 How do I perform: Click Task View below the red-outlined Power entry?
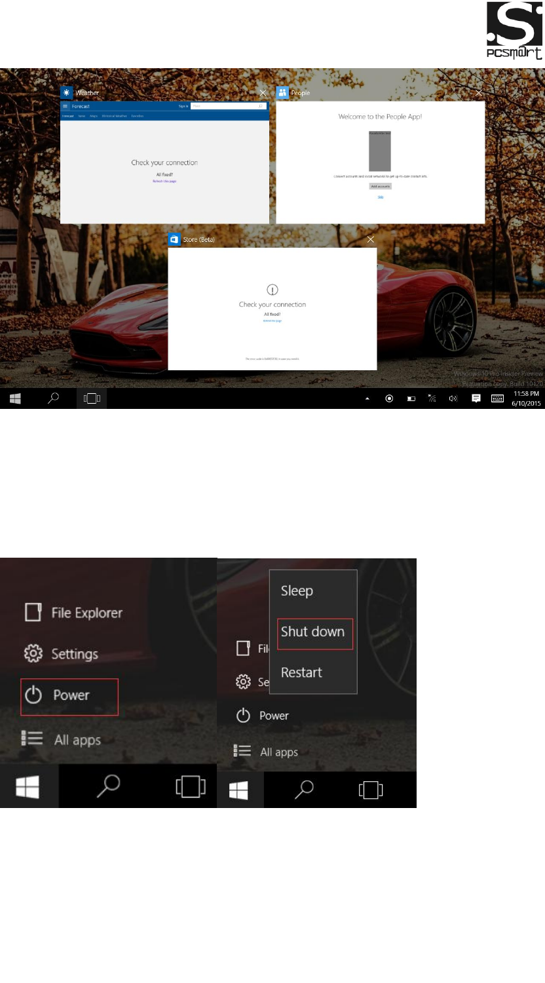191,786
